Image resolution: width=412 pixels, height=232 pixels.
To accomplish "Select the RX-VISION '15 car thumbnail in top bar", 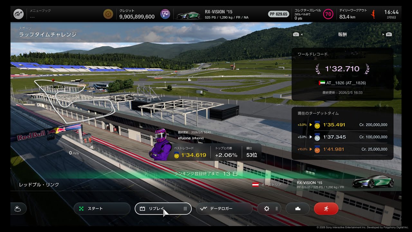I will (188, 15).
